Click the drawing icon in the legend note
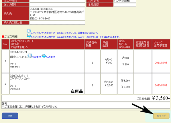Viewport: 171px width, 123px height. [x=29, y=31]
